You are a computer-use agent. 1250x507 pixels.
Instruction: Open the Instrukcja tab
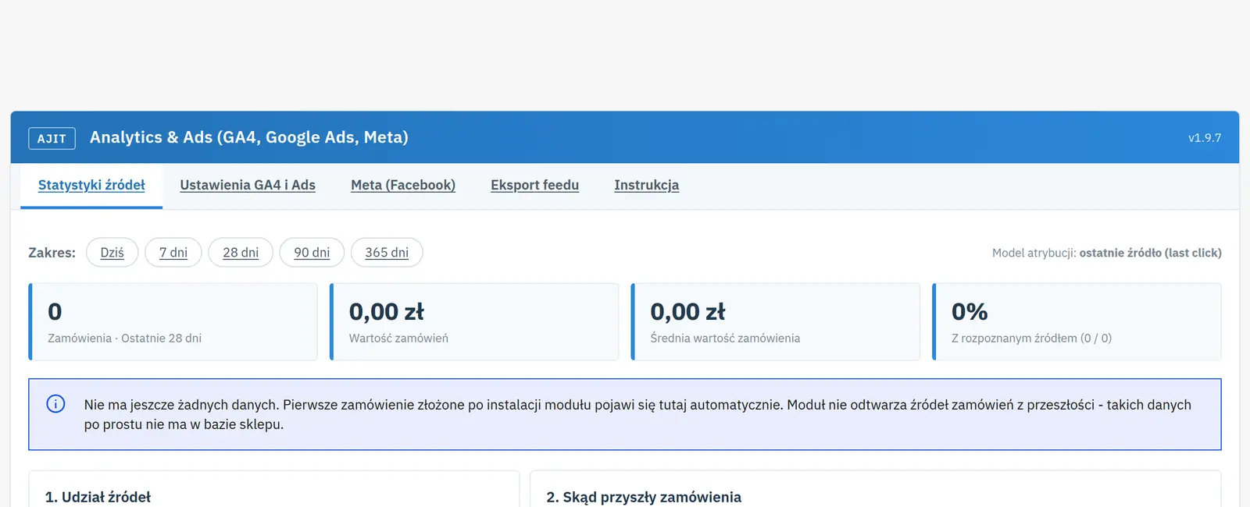tap(646, 186)
